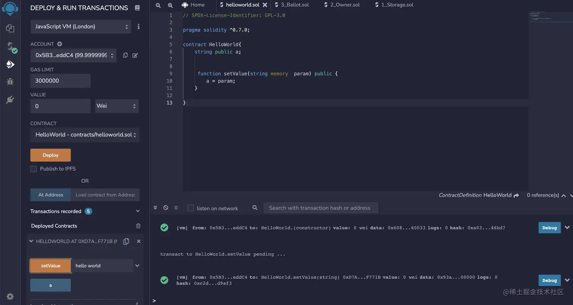Image resolution: width=573 pixels, height=305 pixels.
Task: Collapse the HELLOWORLD AT 0XD7A deployed contract
Action: 31,241
